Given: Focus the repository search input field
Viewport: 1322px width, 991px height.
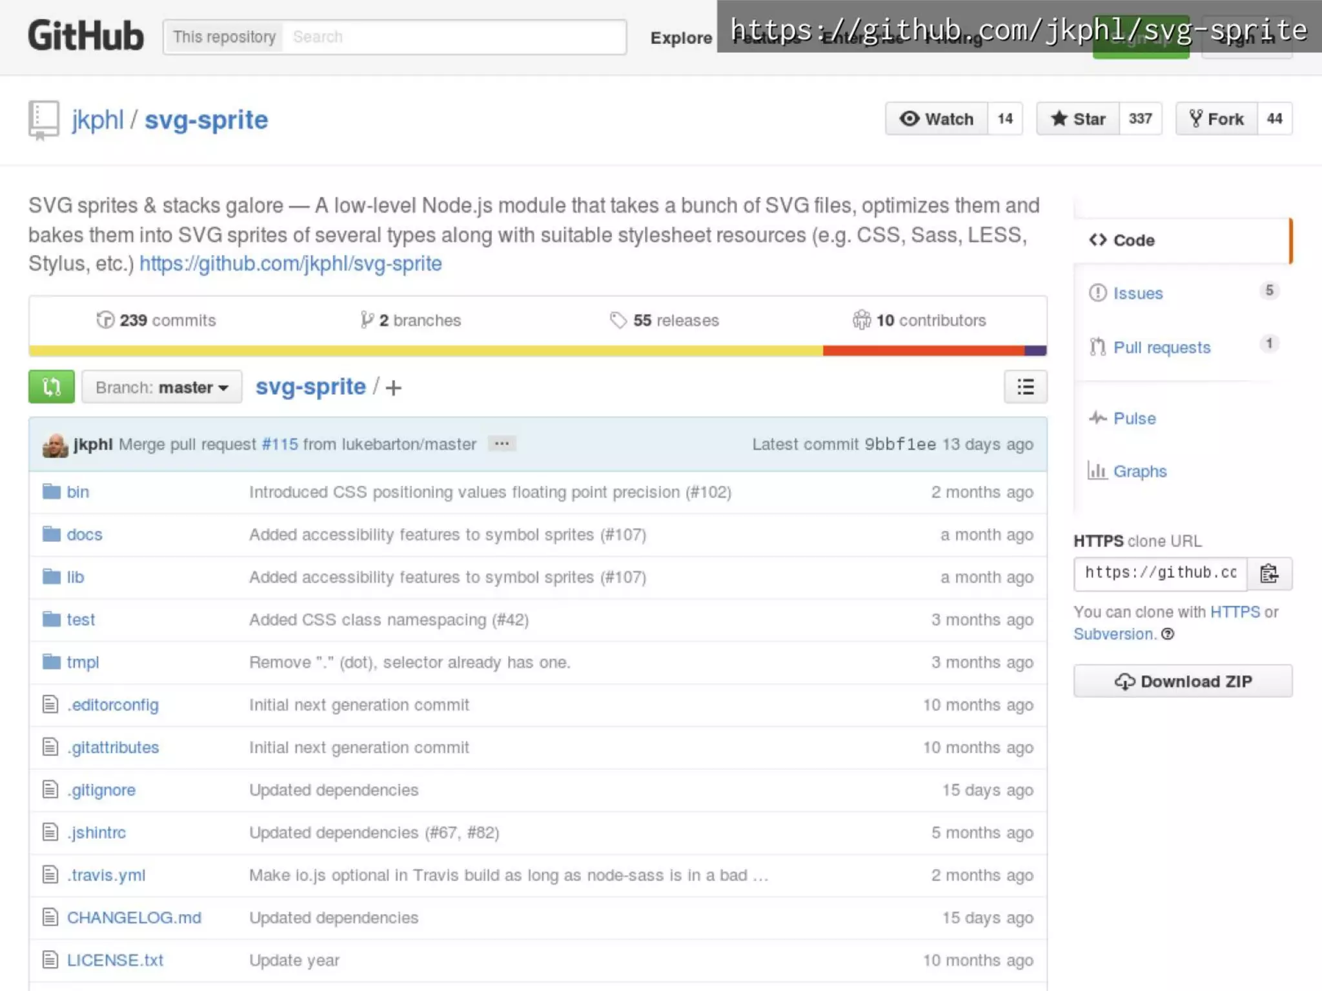Looking at the screenshot, I should tap(452, 37).
